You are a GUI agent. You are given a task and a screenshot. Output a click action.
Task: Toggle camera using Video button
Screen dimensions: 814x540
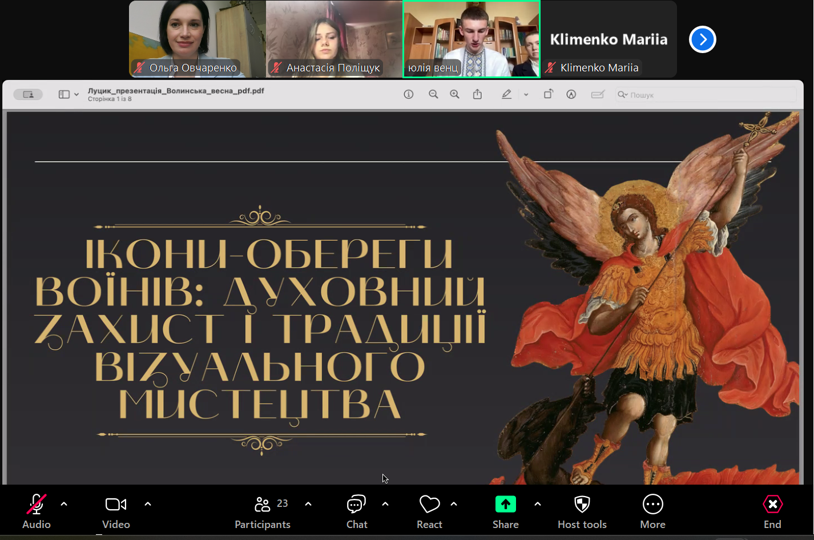coord(116,511)
